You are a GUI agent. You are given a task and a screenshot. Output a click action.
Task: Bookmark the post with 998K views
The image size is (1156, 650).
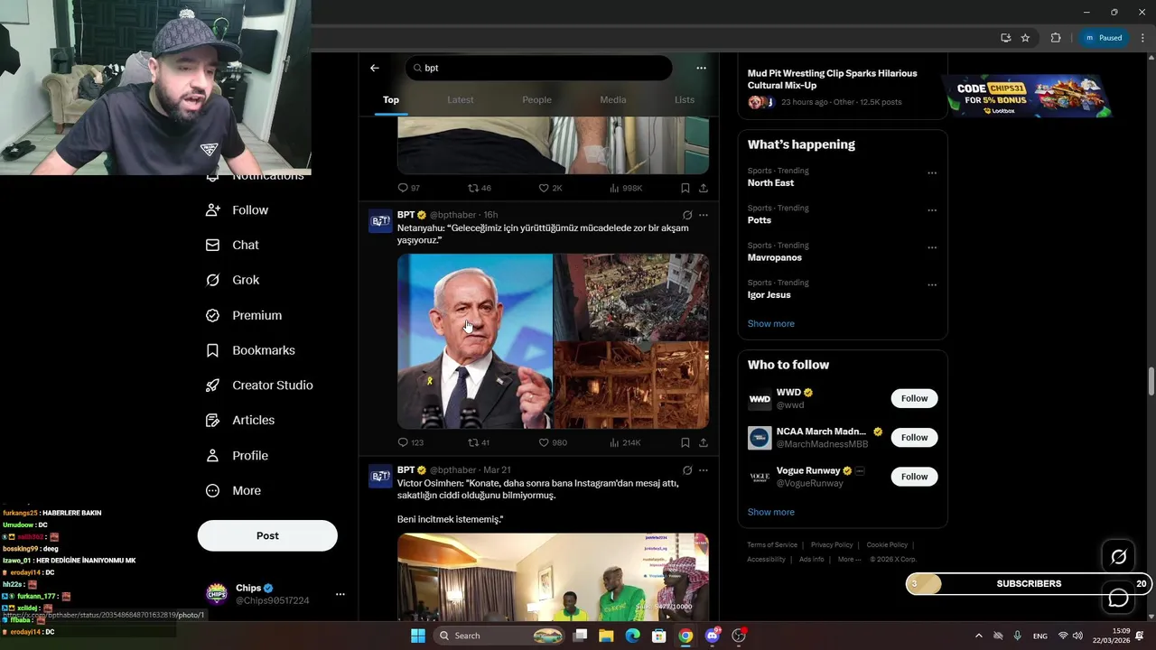(685, 188)
